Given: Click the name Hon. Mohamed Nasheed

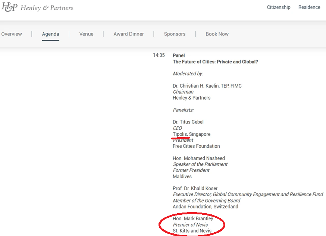Looking at the screenshot, I should pos(199,158).
